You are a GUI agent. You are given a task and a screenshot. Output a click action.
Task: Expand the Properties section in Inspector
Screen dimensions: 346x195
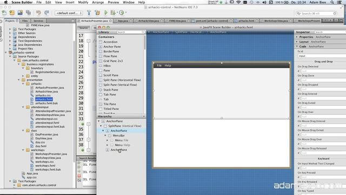(x=297, y=37)
